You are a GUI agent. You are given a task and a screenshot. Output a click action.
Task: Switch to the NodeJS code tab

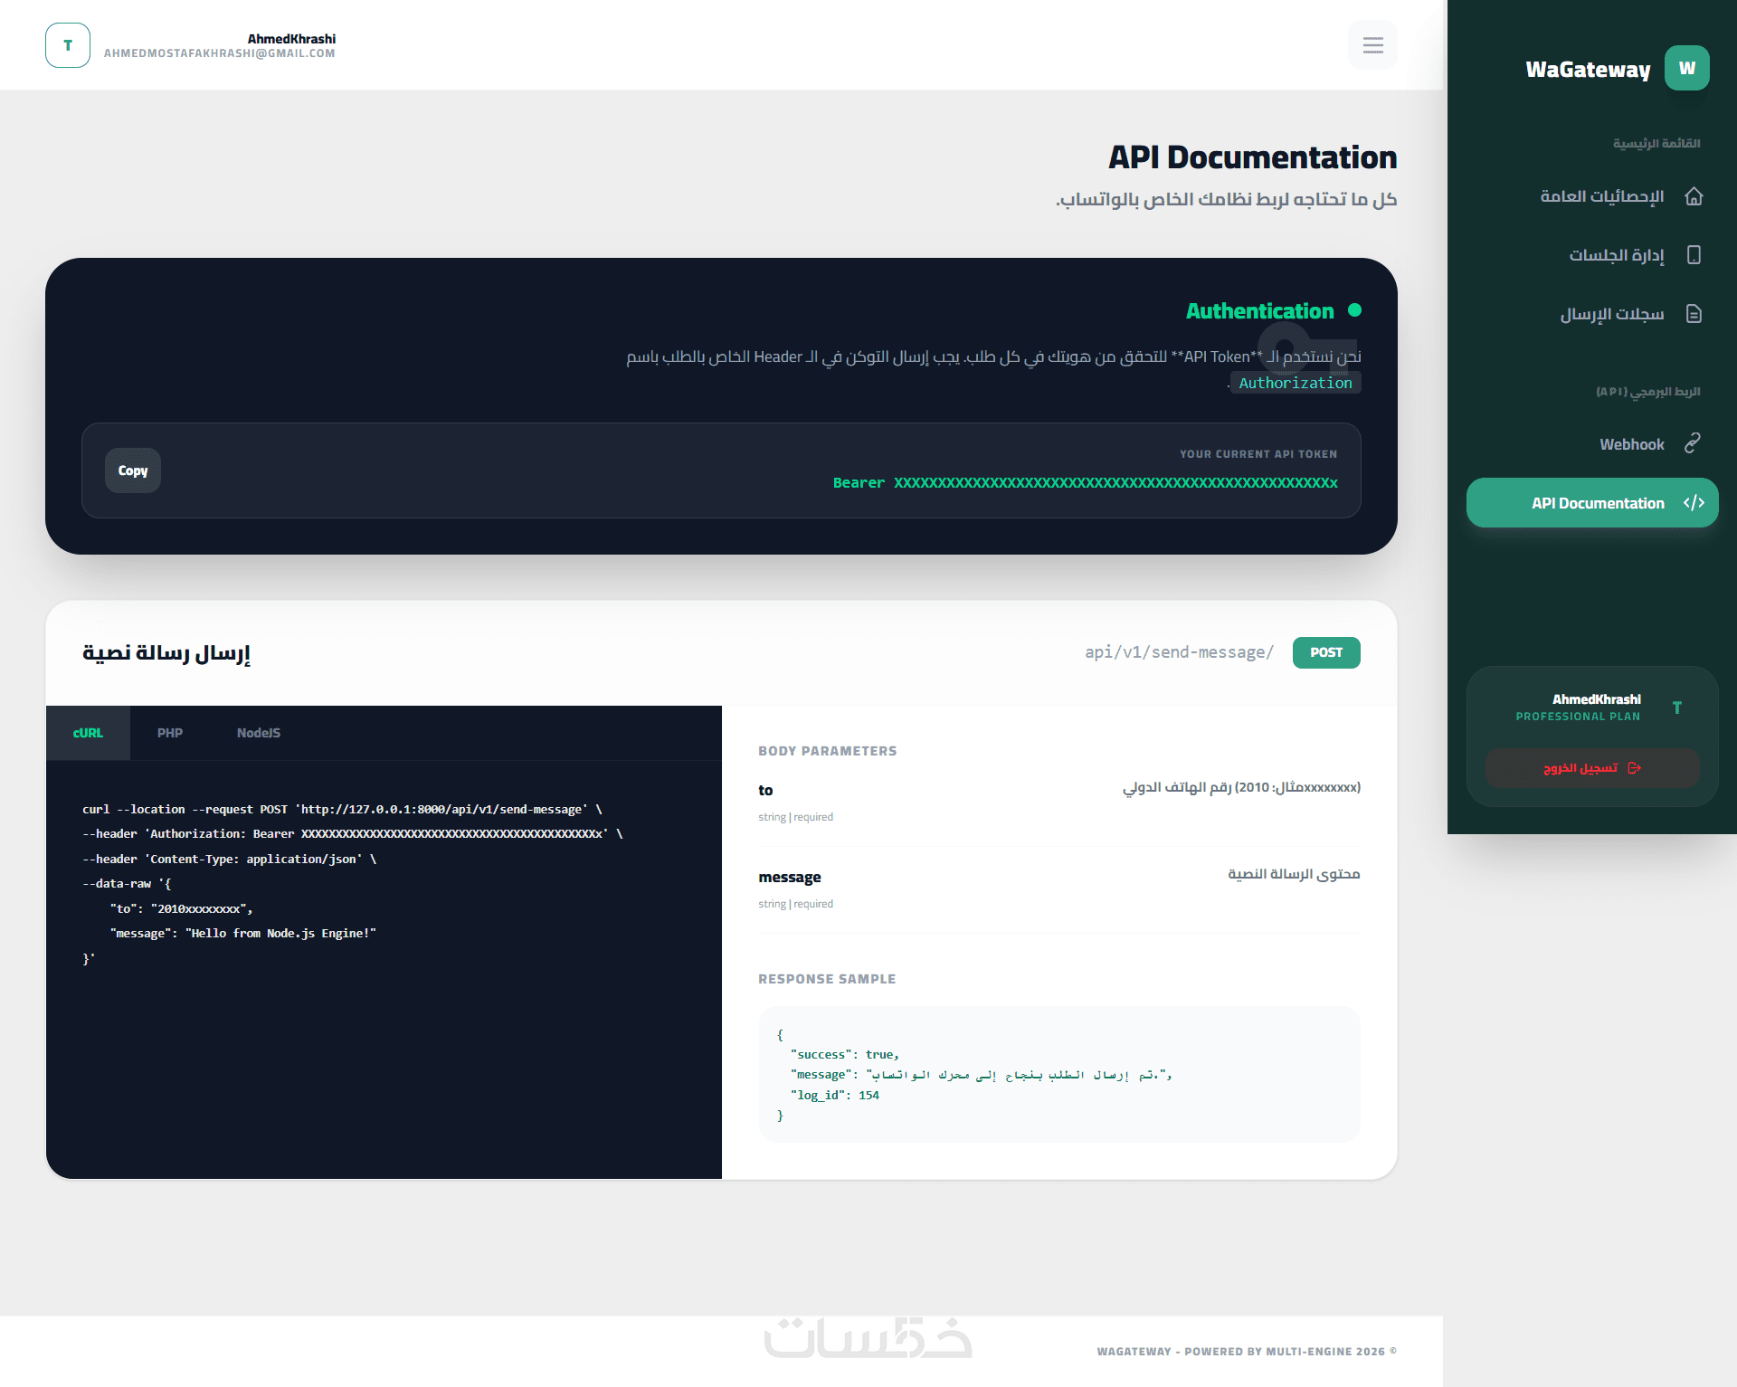pyautogui.click(x=258, y=733)
